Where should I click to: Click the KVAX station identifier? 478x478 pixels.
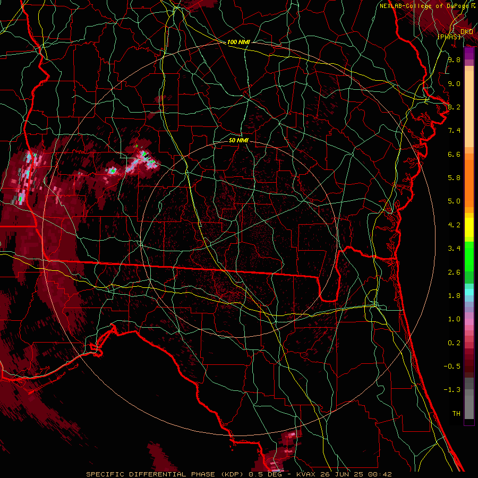(x=306, y=474)
